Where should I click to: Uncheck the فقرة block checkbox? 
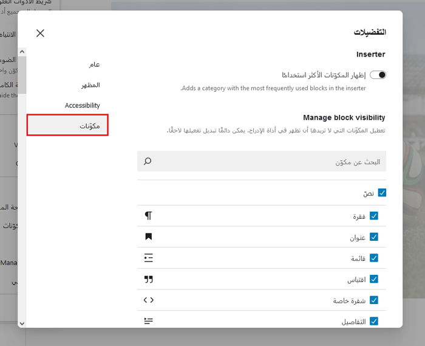pyautogui.click(x=374, y=216)
